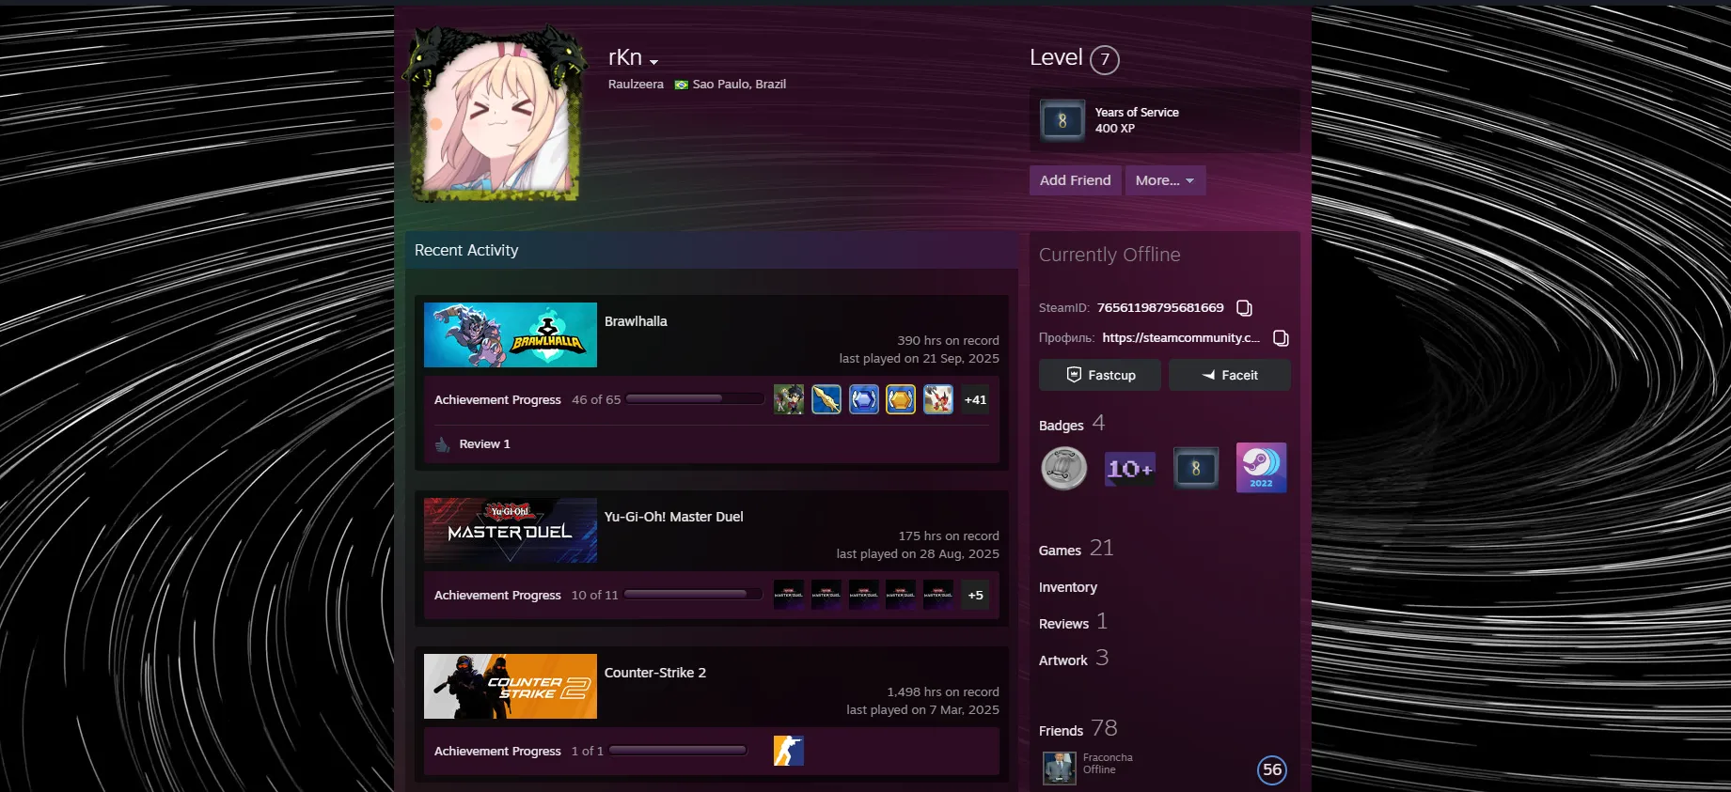
Task: Open friend Fraconcha's avatar
Action: coord(1060,769)
